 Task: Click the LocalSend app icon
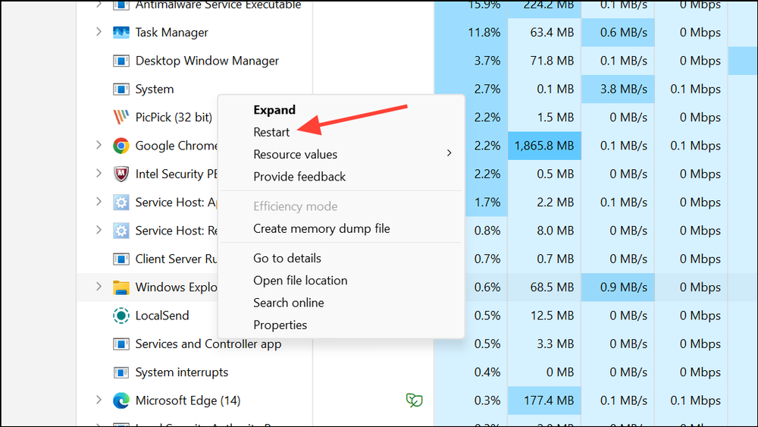click(x=121, y=316)
